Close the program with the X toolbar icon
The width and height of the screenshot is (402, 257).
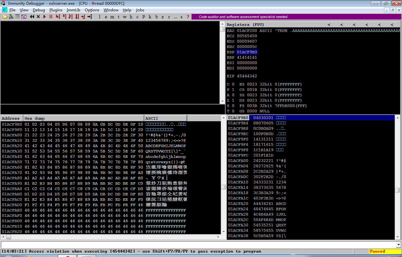pos(38,17)
